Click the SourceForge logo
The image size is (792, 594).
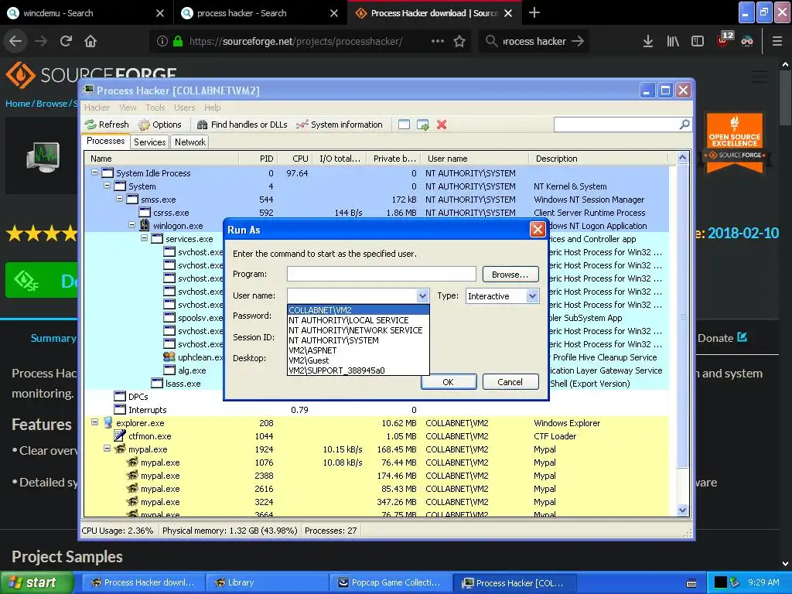coord(91,75)
